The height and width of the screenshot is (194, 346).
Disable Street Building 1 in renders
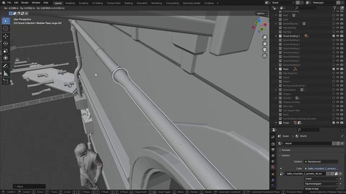342,36
